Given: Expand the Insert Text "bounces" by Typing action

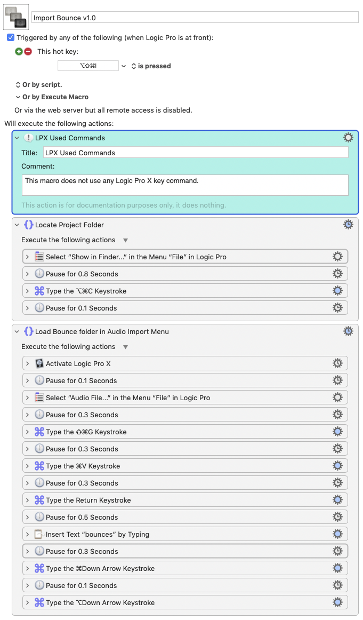Looking at the screenshot, I should tap(27, 535).
